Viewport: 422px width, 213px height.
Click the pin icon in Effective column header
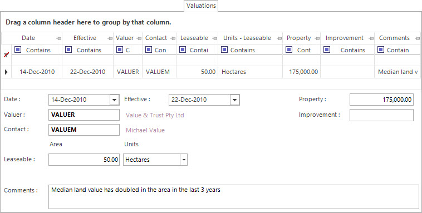110,38
